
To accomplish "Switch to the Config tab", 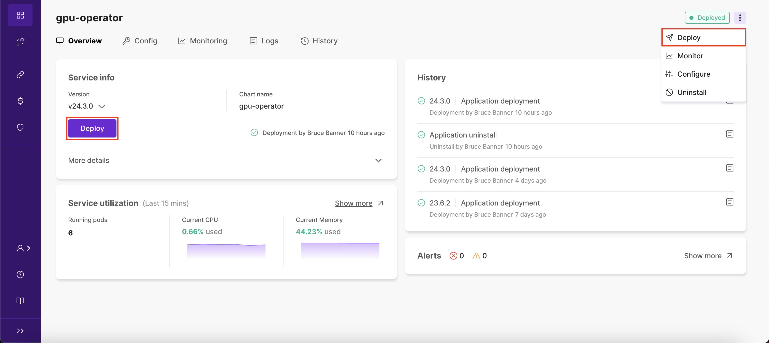I will [140, 41].
